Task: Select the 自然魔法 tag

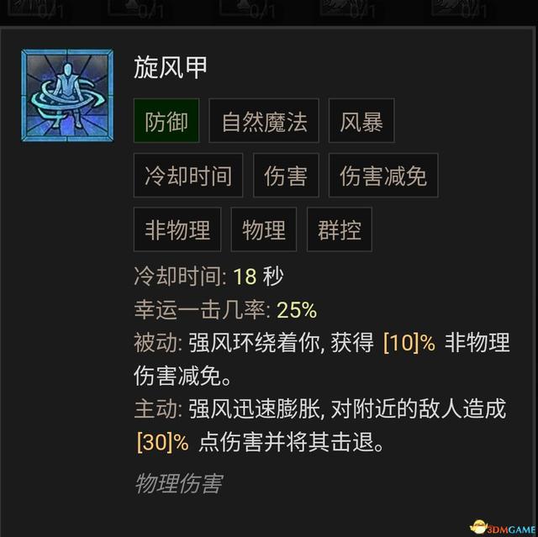Action: [x=264, y=121]
